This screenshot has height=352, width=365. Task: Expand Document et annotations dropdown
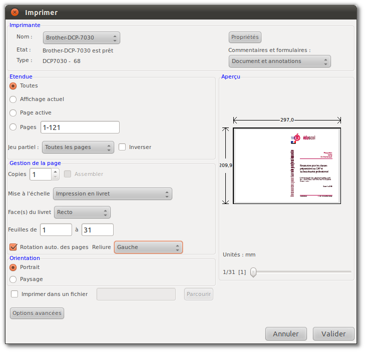[280, 61]
